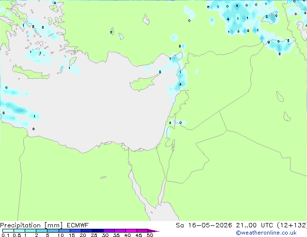Click the '25' legend scale label

pos(94,235)
